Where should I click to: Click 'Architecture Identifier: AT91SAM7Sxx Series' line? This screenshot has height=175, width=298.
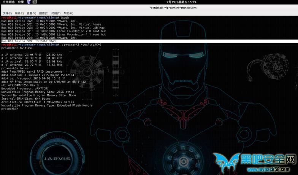point(38,102)
